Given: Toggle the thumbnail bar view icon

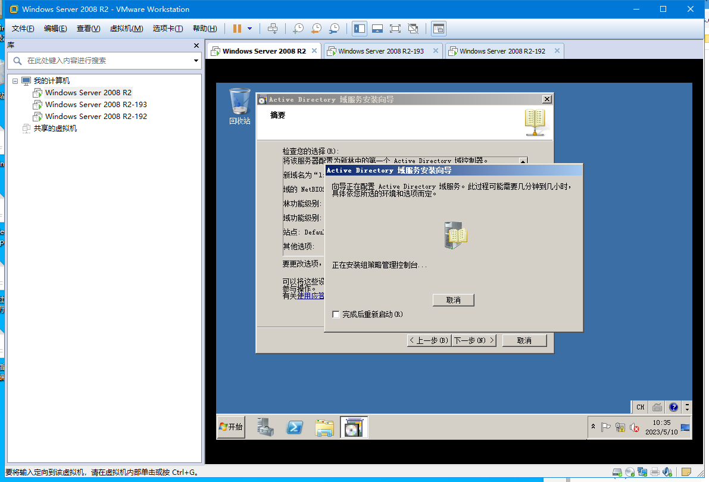Looking at the screenshot, I should point(377,29).
